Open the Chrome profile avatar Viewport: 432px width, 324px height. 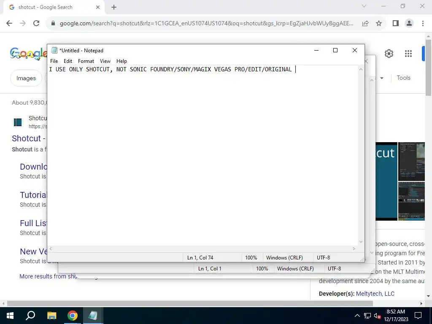coord(409,23)
